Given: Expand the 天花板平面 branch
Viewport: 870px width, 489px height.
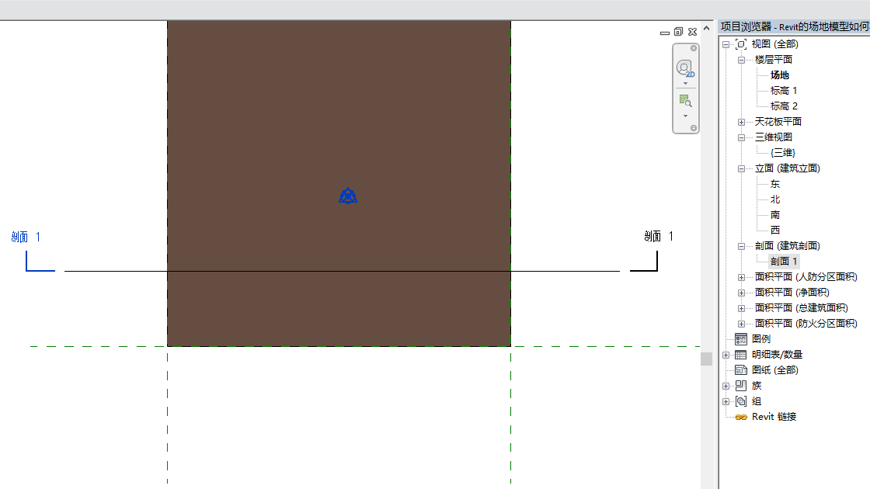Looking at the screenshot, I should tap(741, 122).
